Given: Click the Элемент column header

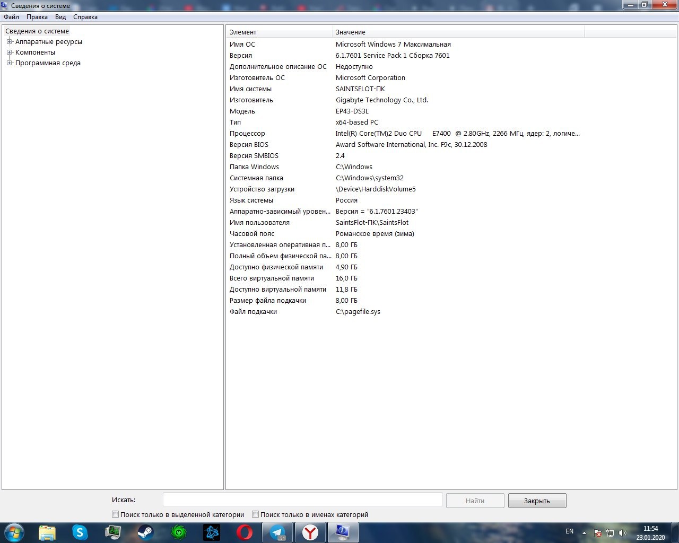Looking at the screenshot, I should (279, 32).
